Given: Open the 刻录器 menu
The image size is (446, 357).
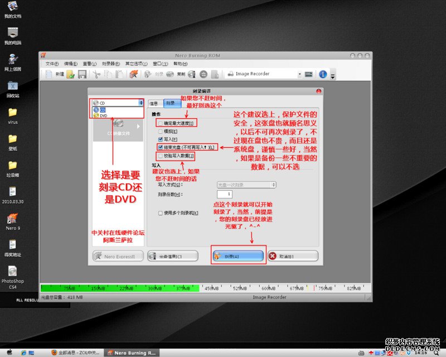Looking at the screenshot, I should coord(111,64).
